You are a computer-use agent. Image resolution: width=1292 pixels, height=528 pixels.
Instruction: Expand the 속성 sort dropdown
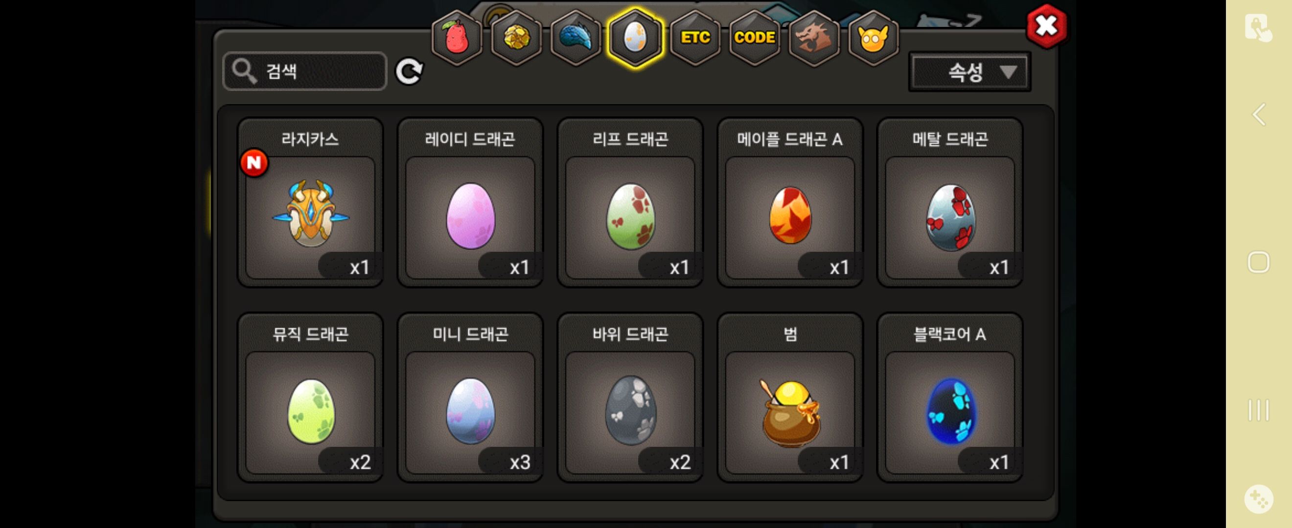(969, 72)
